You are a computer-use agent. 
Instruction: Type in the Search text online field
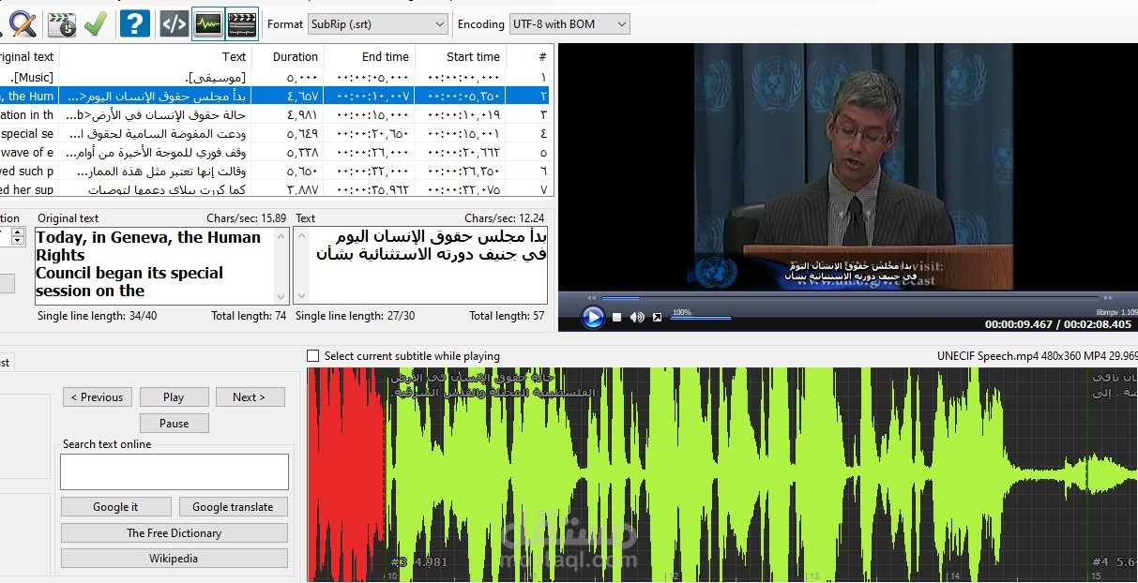[174, 471]
